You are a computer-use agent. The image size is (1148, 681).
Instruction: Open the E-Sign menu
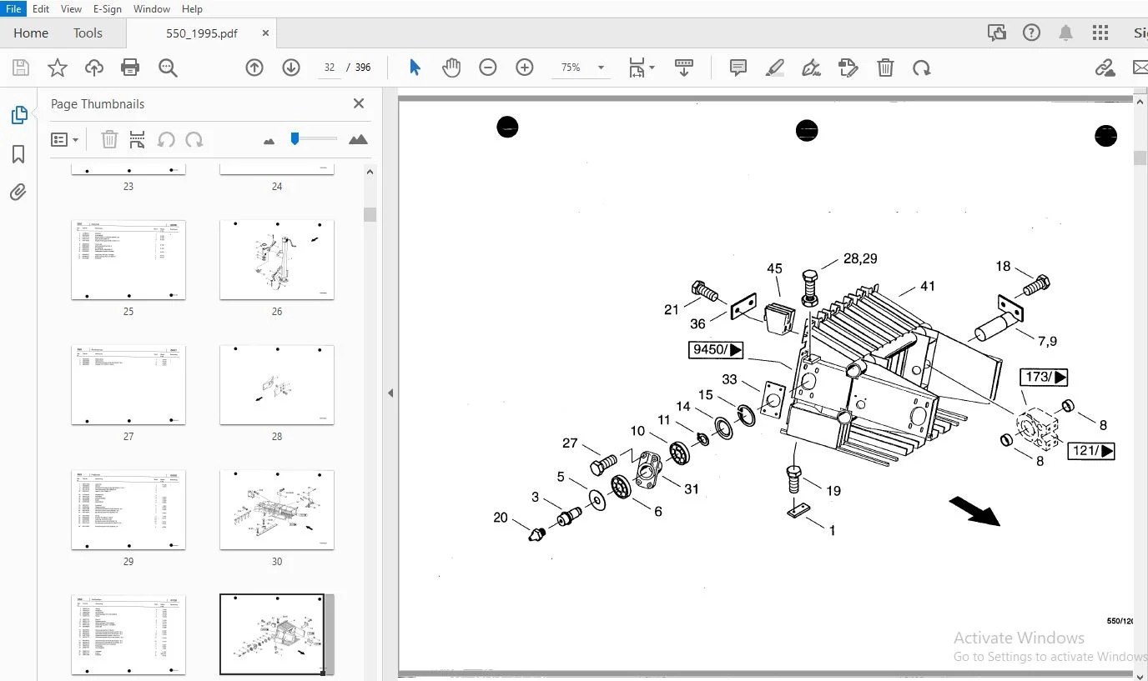(108, 8)
